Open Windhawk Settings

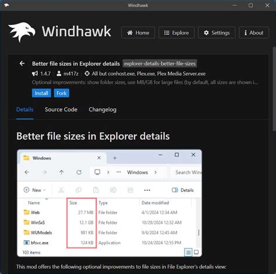(x=217, y=33)
